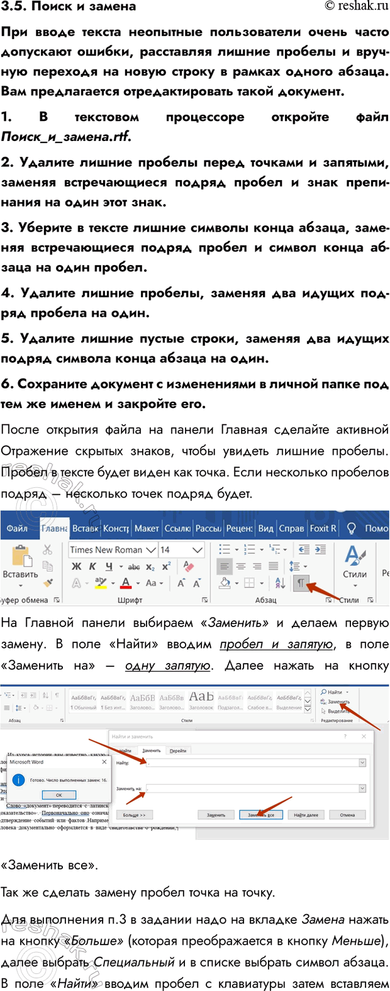Click the increase indent icon
390x991 pixels.
320,550
